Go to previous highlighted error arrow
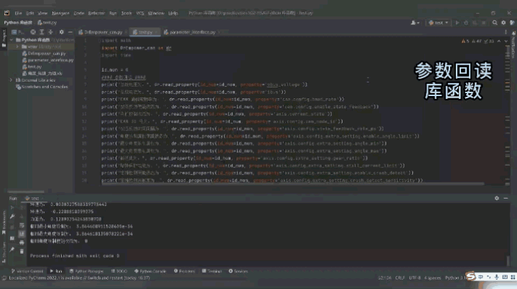The image size is (517, 289). click(499, 41)
